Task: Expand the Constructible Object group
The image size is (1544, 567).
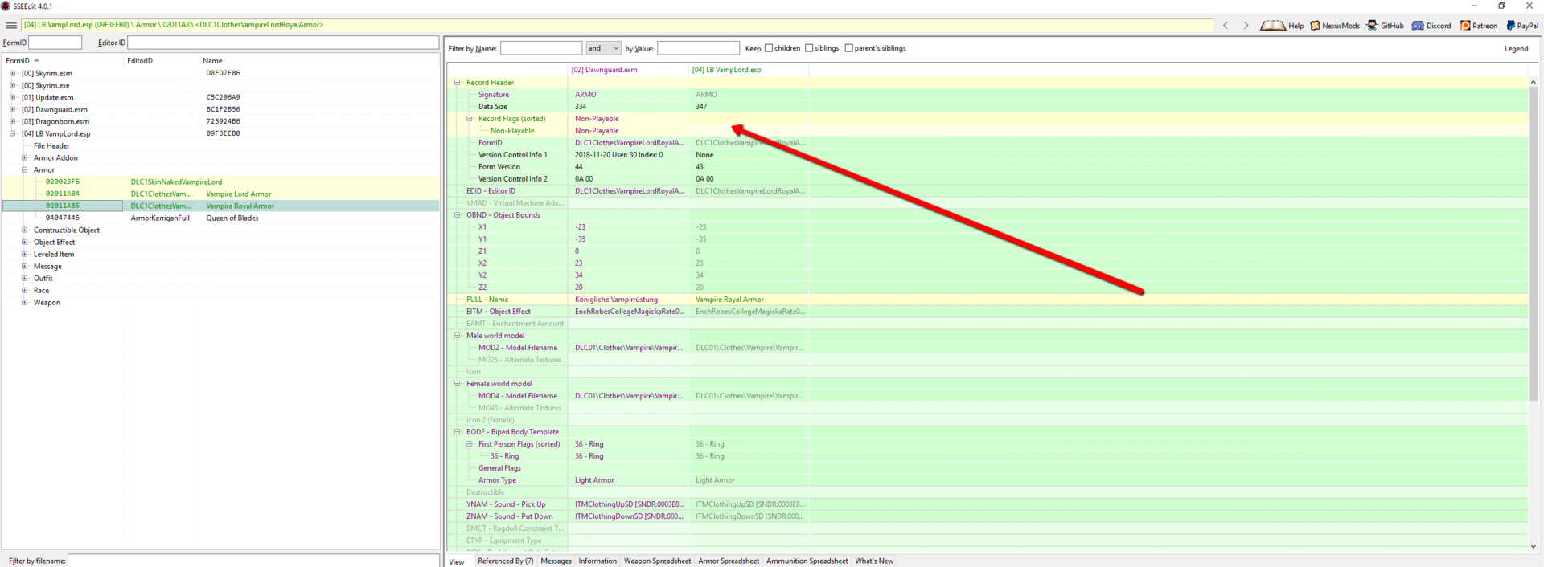Action: (x=24, y=230)
